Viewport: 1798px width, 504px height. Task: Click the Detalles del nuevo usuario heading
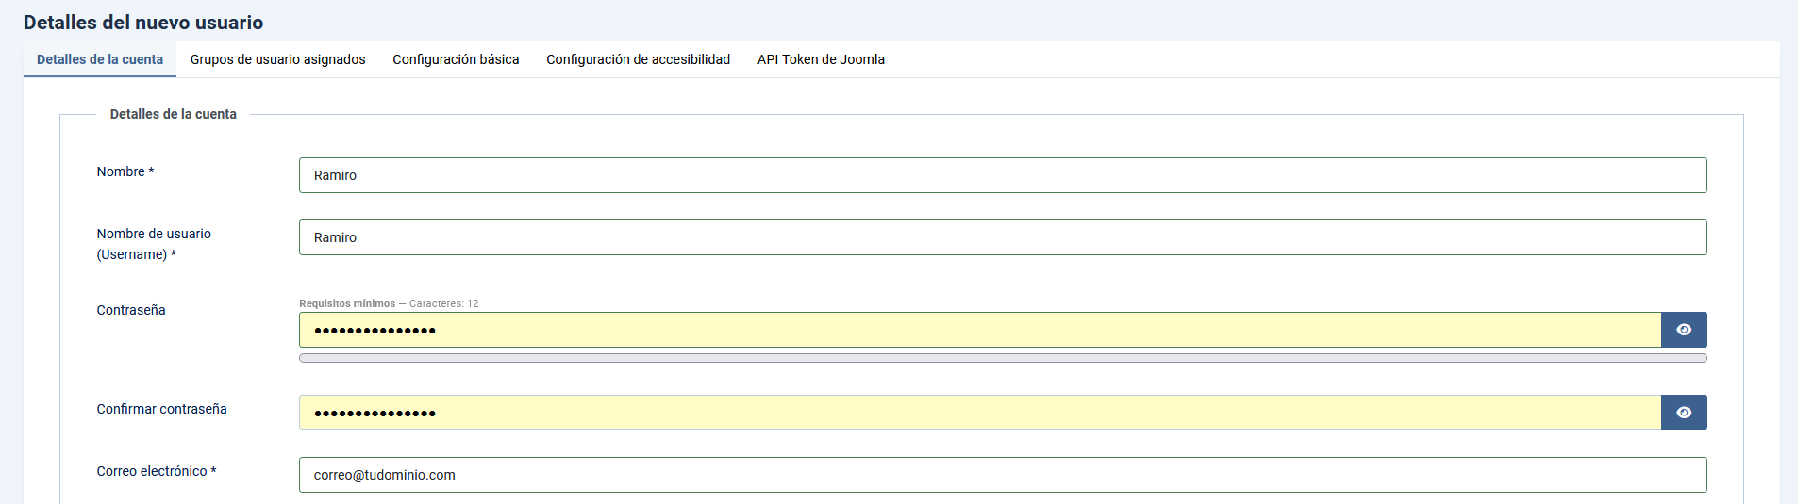click(x=143, y=23)
